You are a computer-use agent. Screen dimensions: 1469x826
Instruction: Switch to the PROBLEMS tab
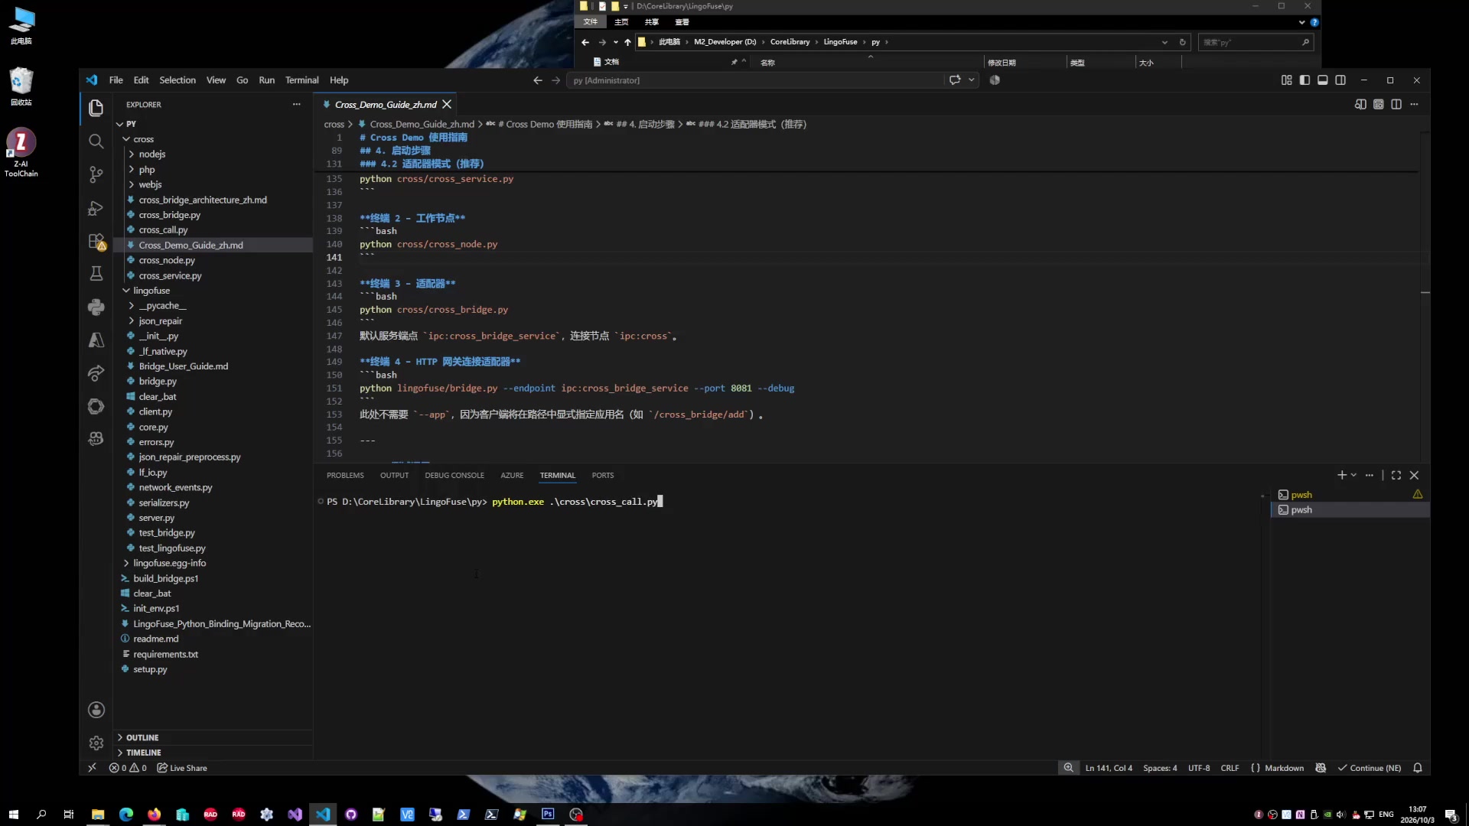[x=345, y=476]
